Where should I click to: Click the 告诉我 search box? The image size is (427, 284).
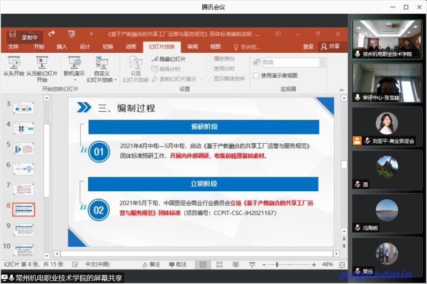247,47
